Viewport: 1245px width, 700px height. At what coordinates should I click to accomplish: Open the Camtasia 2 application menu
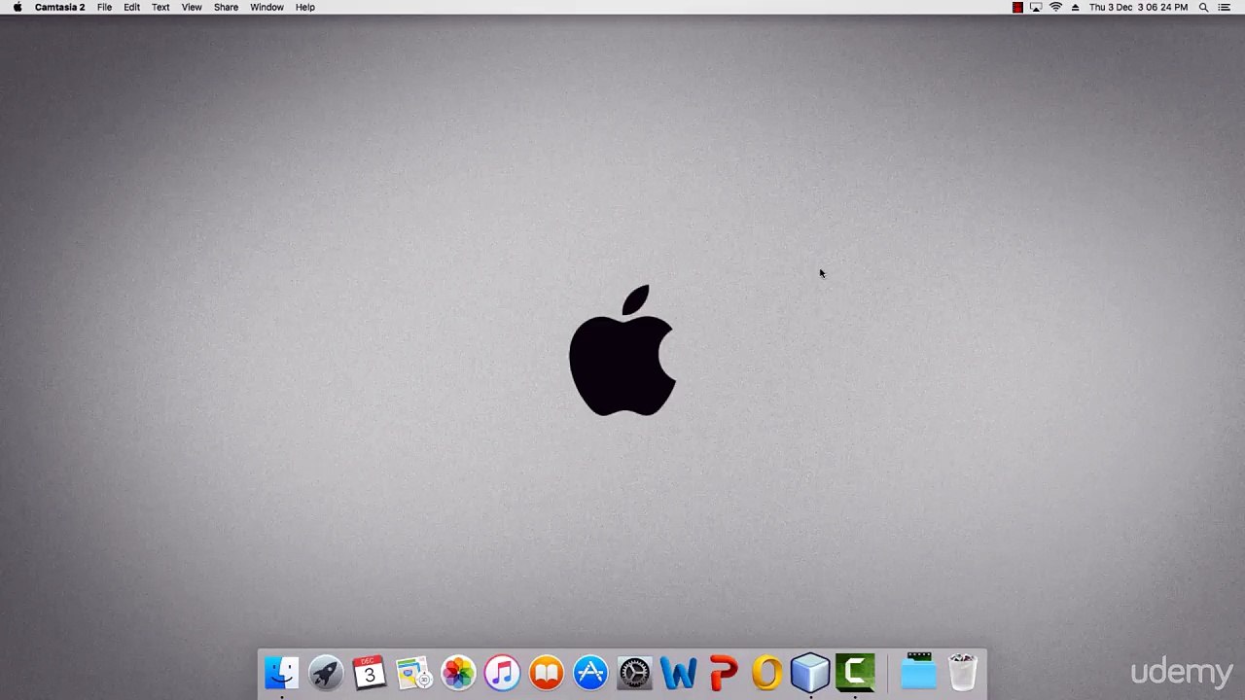59,7
